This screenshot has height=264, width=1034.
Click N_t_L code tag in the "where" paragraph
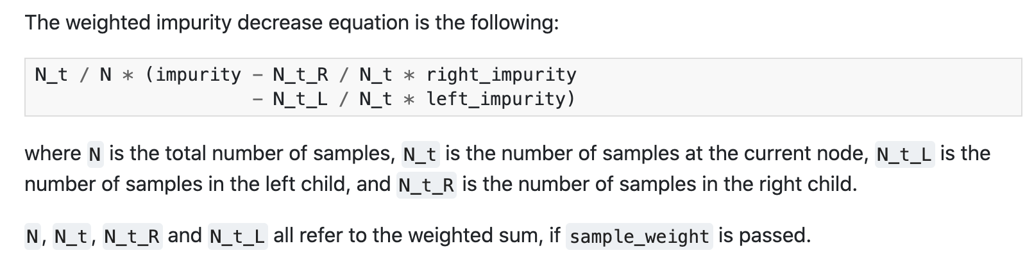904,154
